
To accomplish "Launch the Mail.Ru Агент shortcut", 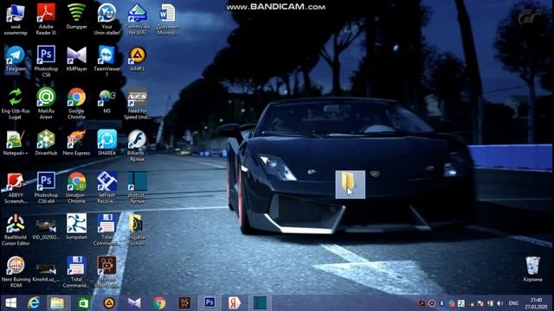I will click(x=46, y=104).
